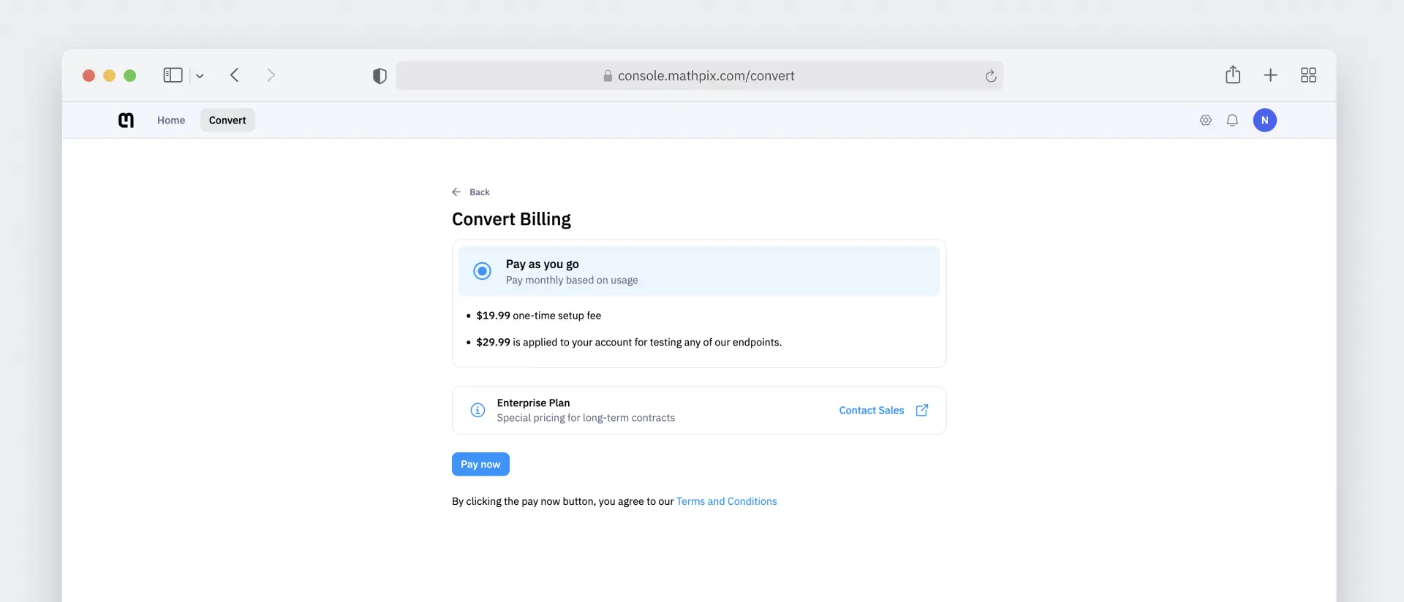1404x602 pixels.
Task: Click the browser share icon
Action: 1233,75
